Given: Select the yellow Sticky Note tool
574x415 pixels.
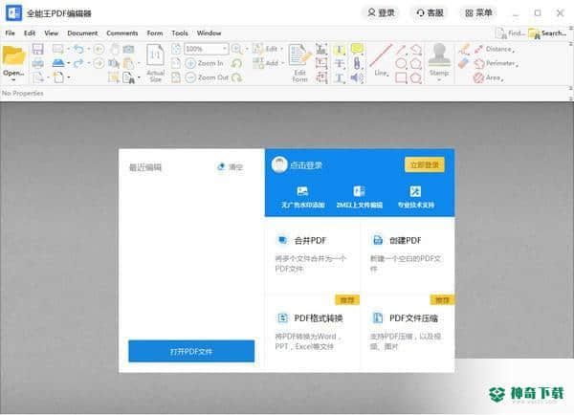Looking at the screenshot, I should click(x=357, y=49).
